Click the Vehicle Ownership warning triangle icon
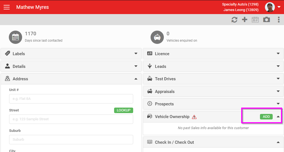Image resolution: width=284 pixels, height=152 pixels. [194, 117]
